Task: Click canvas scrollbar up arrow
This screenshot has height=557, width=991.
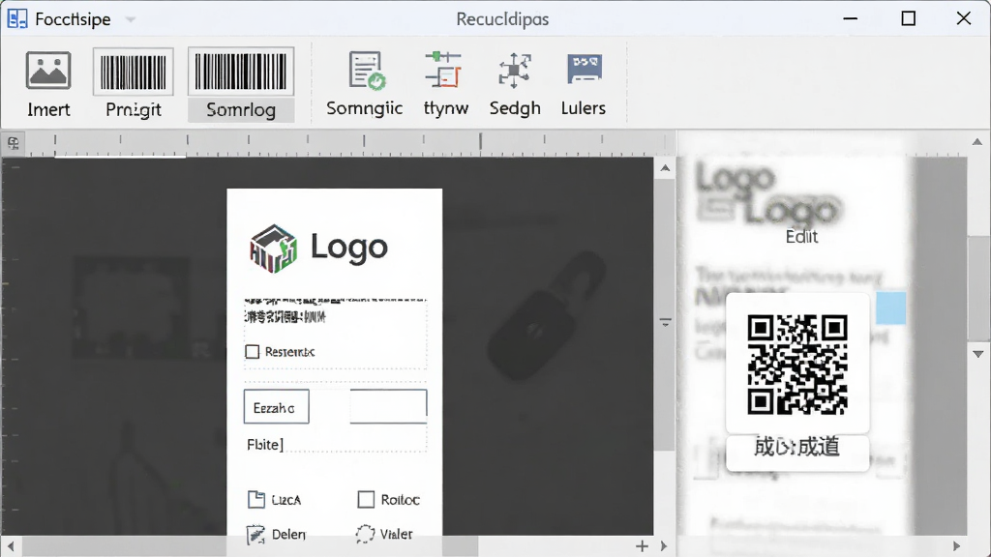Action: 665,168
